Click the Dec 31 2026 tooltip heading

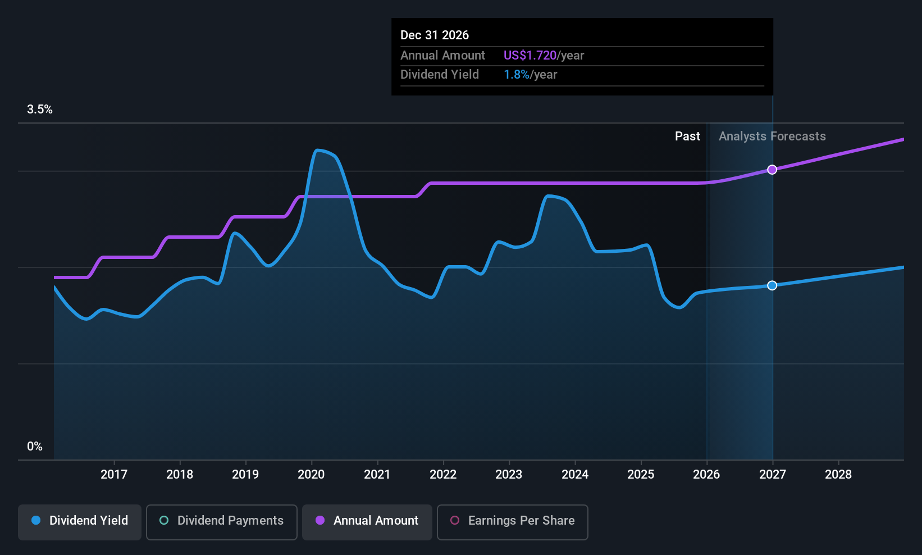[x=435, y=35]
